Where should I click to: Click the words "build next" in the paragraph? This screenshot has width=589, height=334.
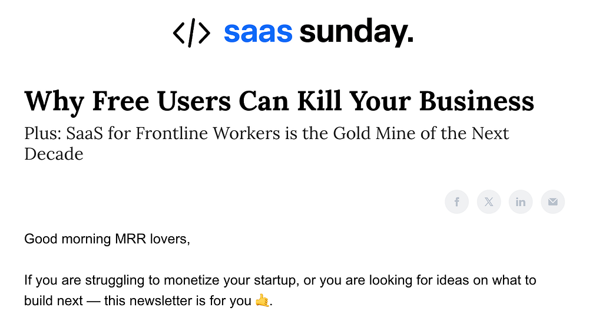(x=54, y=301)
